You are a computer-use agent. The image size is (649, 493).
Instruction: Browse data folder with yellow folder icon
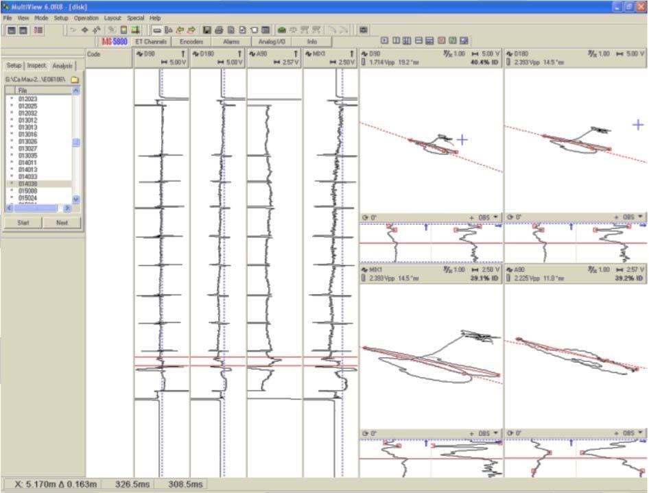tap(75, 80)
